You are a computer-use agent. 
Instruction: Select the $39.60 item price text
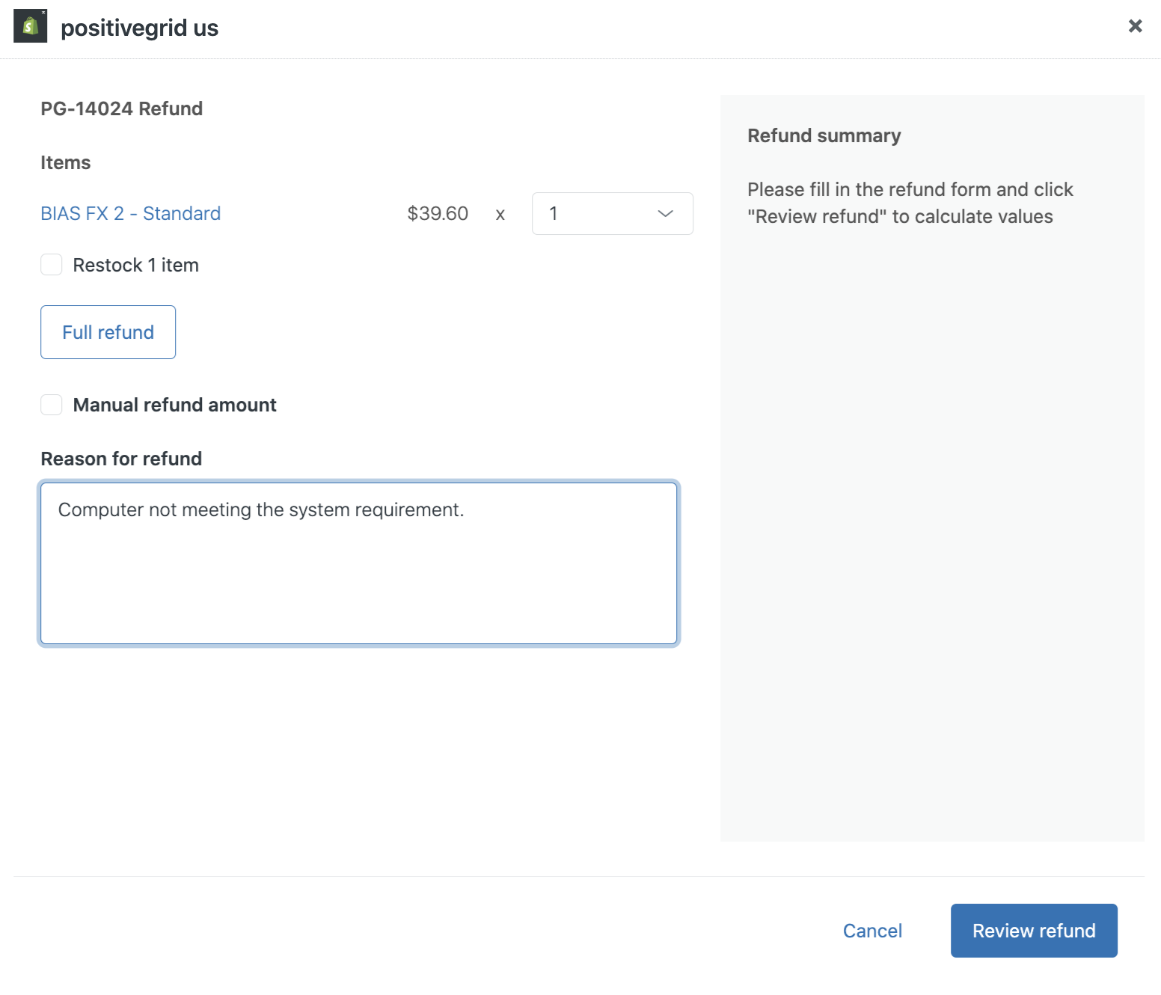438,213
